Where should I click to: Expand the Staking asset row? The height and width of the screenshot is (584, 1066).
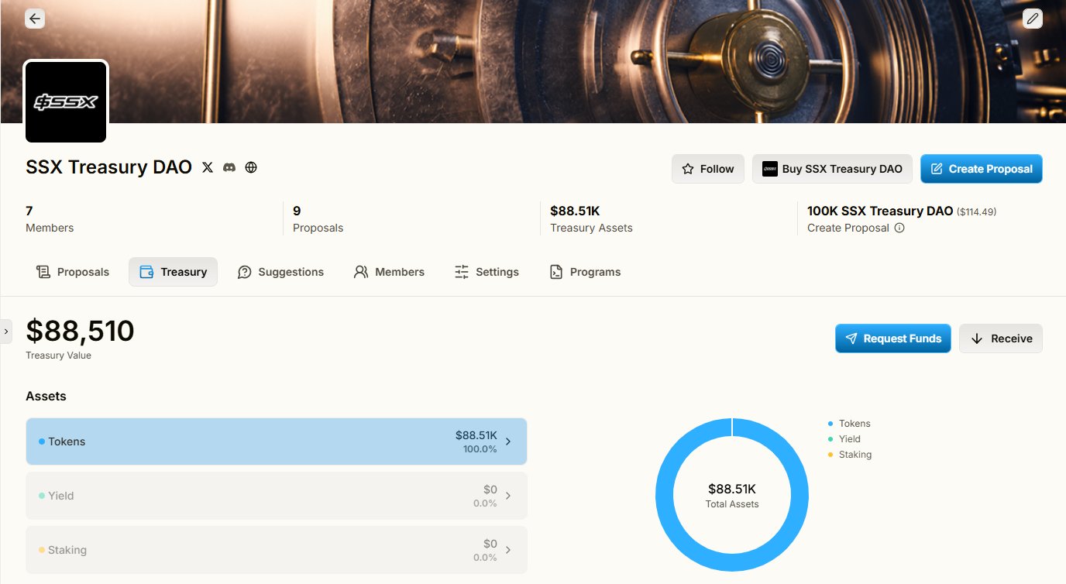click(x=276, y=550)
